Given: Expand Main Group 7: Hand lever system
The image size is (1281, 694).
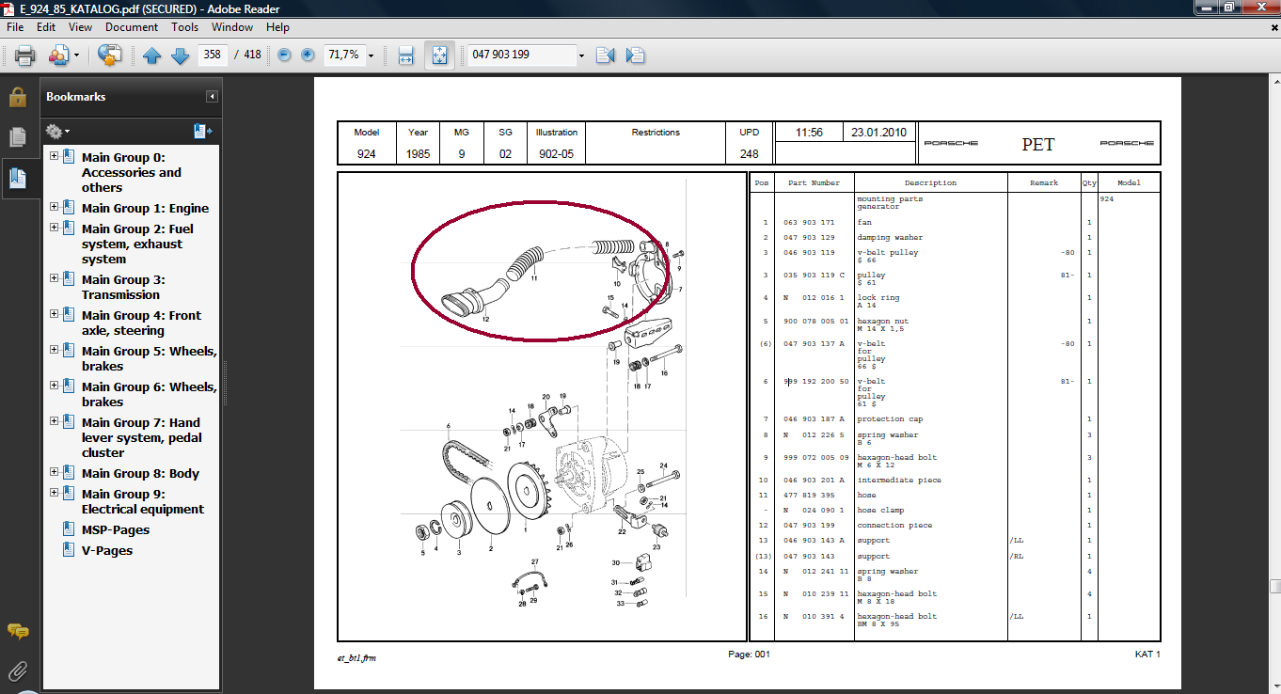Looking at the screenshot, I should [54, 422].
